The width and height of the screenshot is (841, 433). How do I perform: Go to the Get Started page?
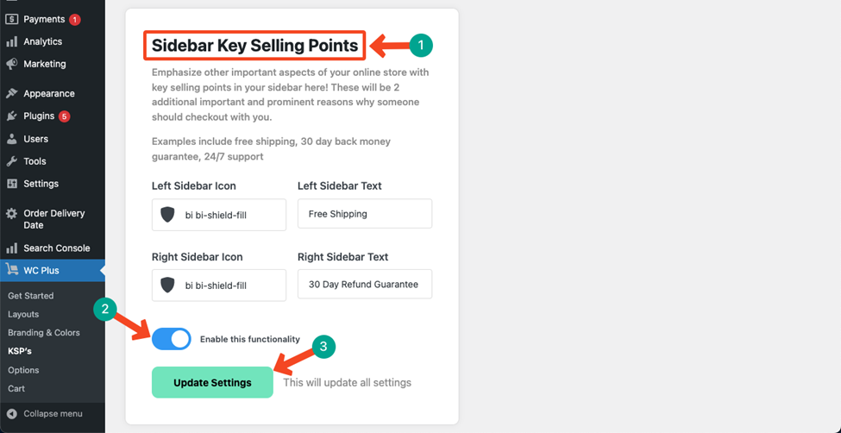pos(30,296)
